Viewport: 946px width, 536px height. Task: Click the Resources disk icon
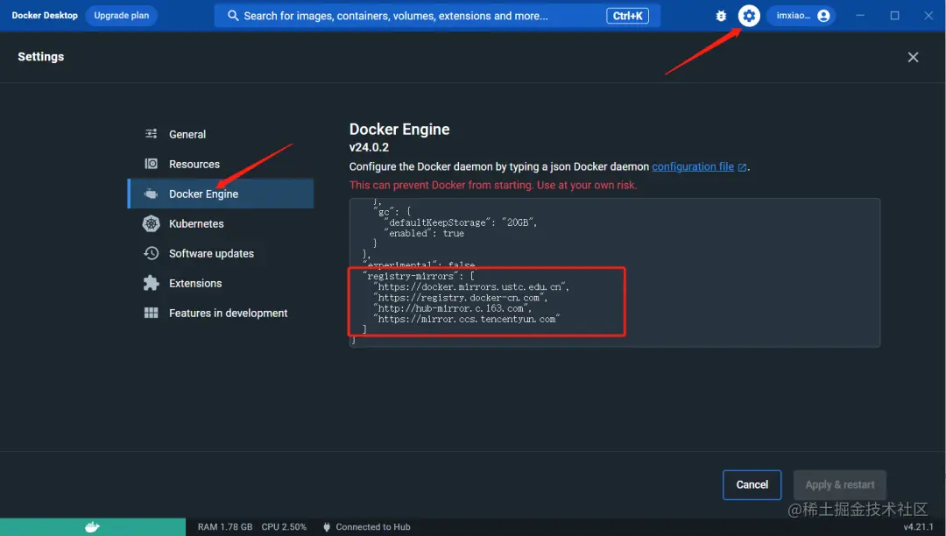coord(152,164)
